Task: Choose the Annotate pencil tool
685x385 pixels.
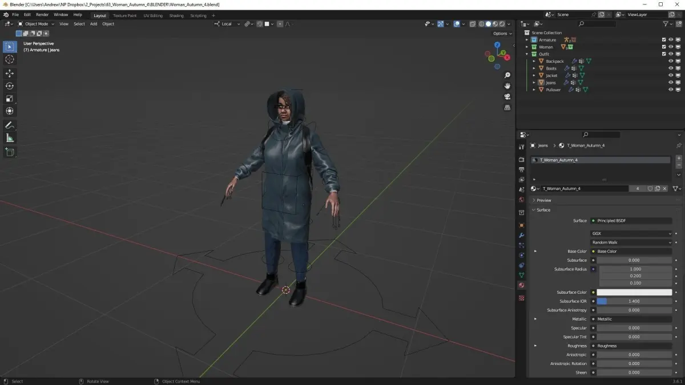Action: coord(10,125)
